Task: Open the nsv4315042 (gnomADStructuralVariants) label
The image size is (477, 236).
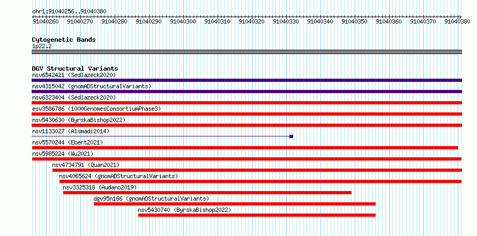Action: point(92,86)
